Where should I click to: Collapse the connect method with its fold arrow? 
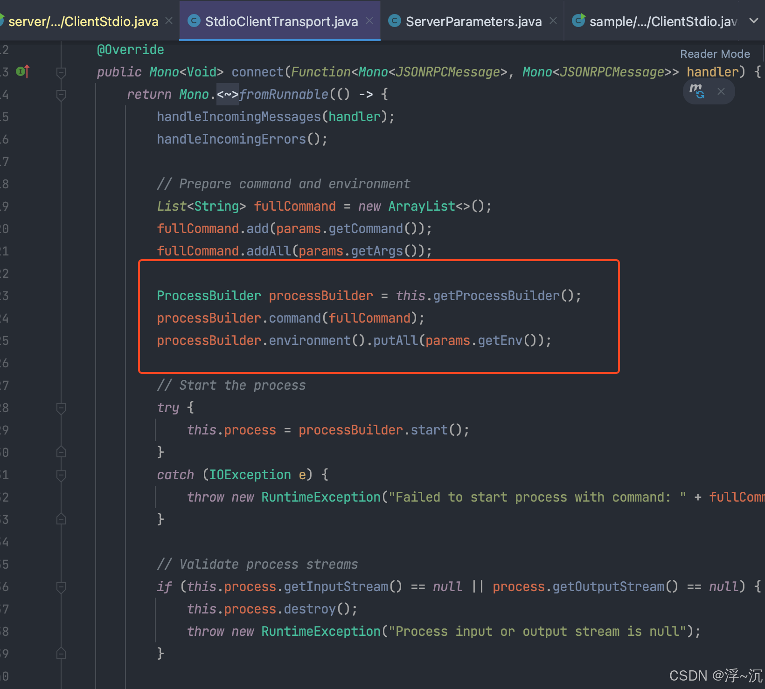(x=61, y=72)
